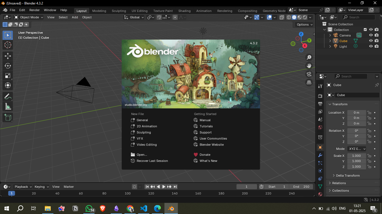
Task: Open the Object Mode dropdown
Action: pos(29,17)
